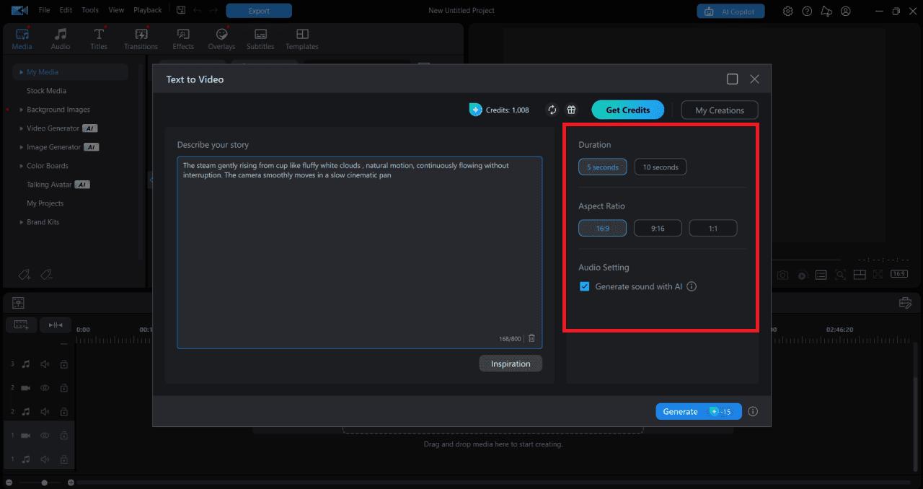Open the Tools menu

(89, 10)
